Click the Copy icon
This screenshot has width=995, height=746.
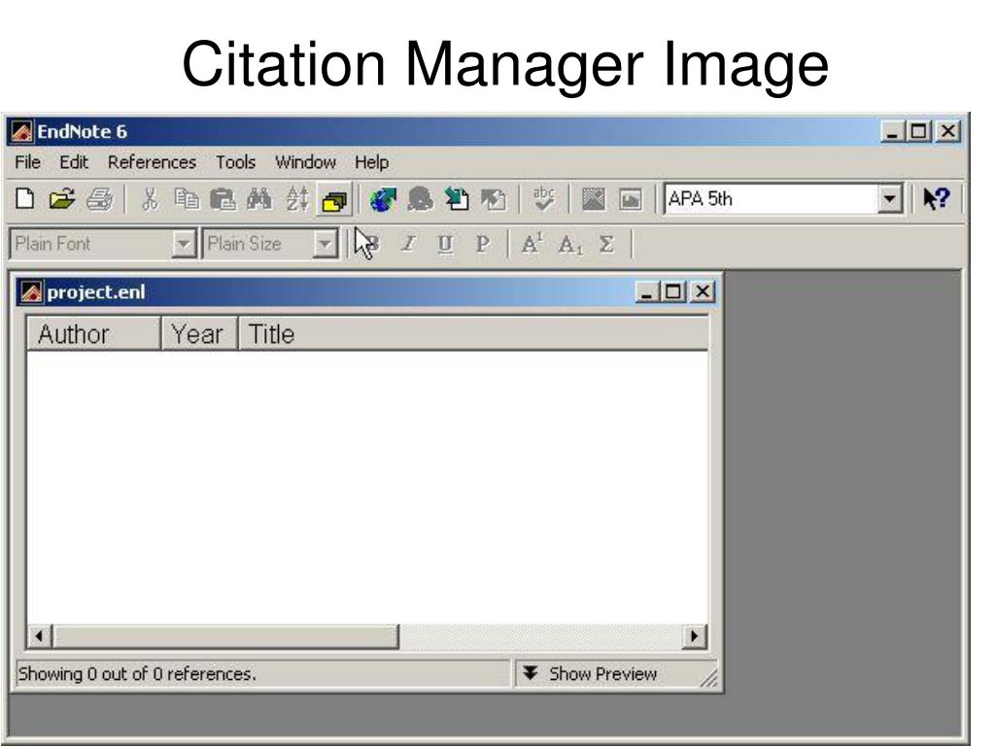click(x=187, y=199)
